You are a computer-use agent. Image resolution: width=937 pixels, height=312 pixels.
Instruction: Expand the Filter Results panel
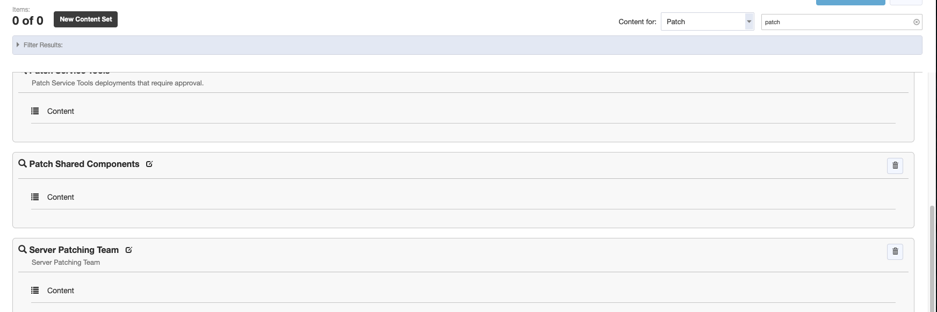pos(18,45)
